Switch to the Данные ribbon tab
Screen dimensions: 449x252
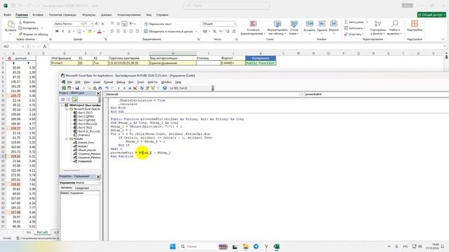pos(106,15)
